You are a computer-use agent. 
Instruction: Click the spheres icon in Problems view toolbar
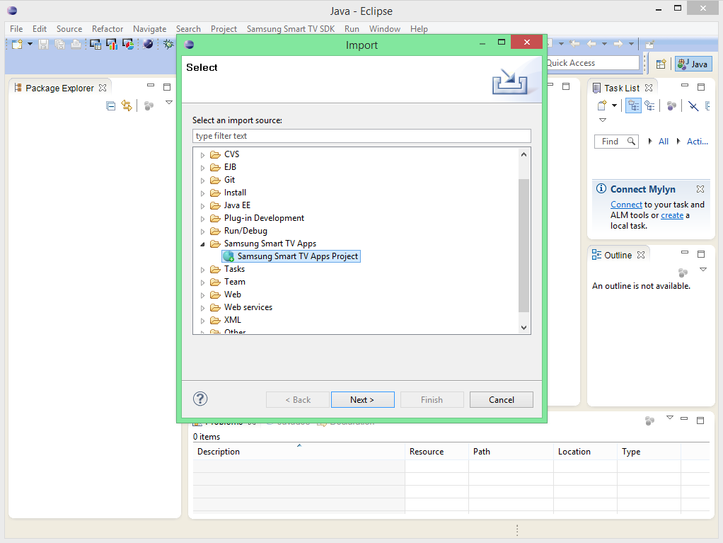[649, 421]
